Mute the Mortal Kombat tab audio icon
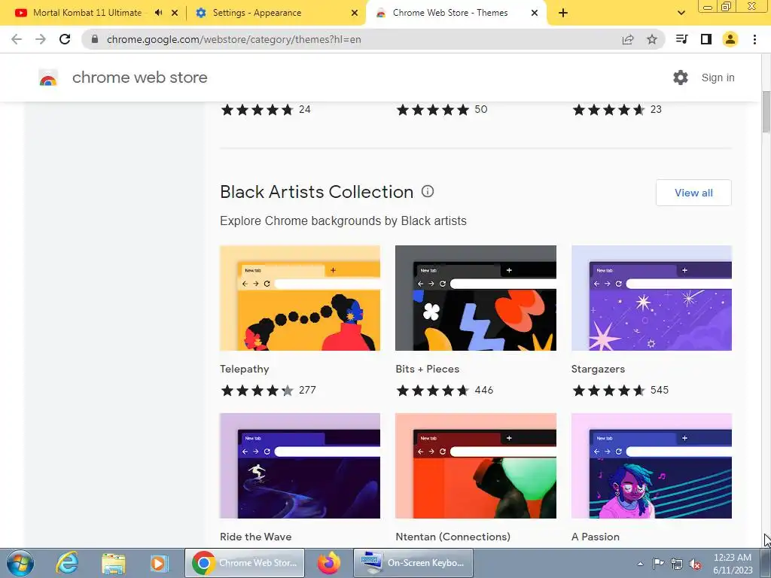 [x=158, y=13]
